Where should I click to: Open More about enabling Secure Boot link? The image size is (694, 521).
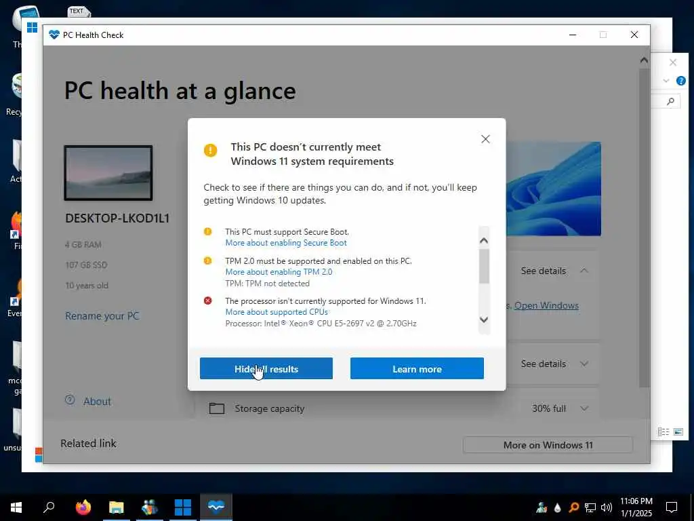(x=286, y=243)
